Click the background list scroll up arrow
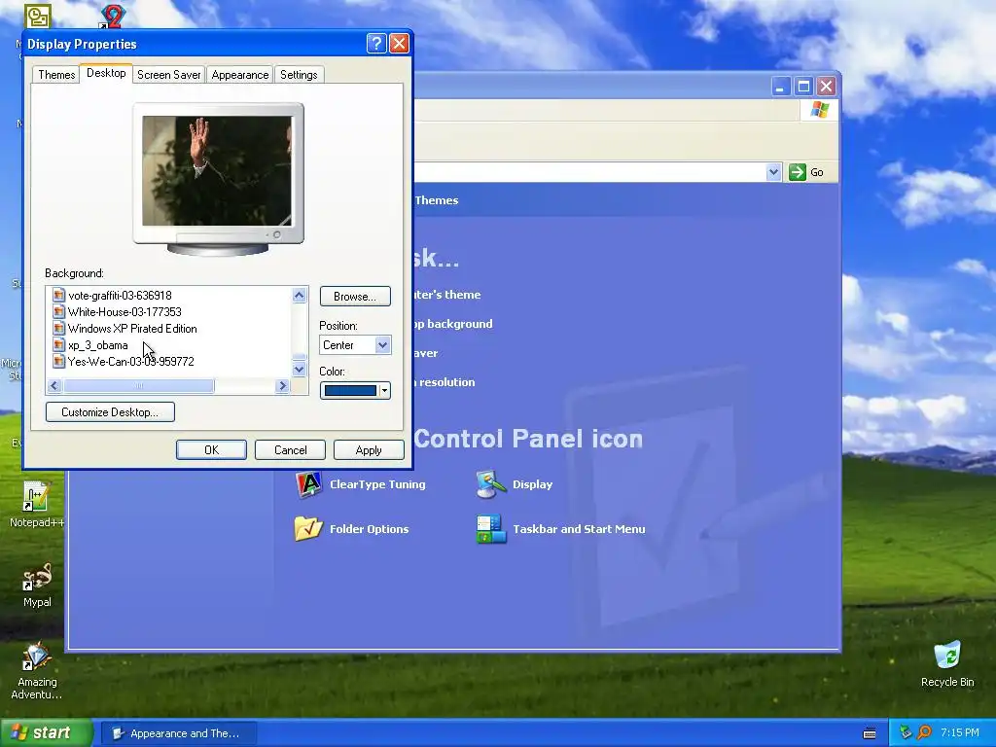The height and width of the screenshot is (747, 996). [300, 295]
